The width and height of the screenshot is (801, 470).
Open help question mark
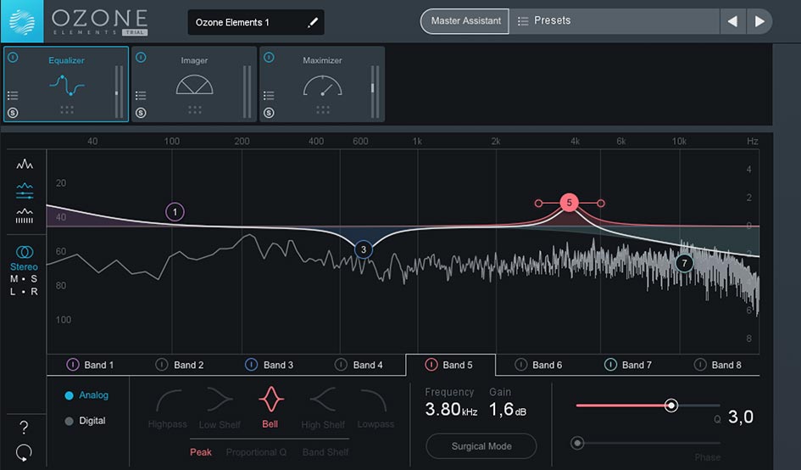(x=24, y=427)
